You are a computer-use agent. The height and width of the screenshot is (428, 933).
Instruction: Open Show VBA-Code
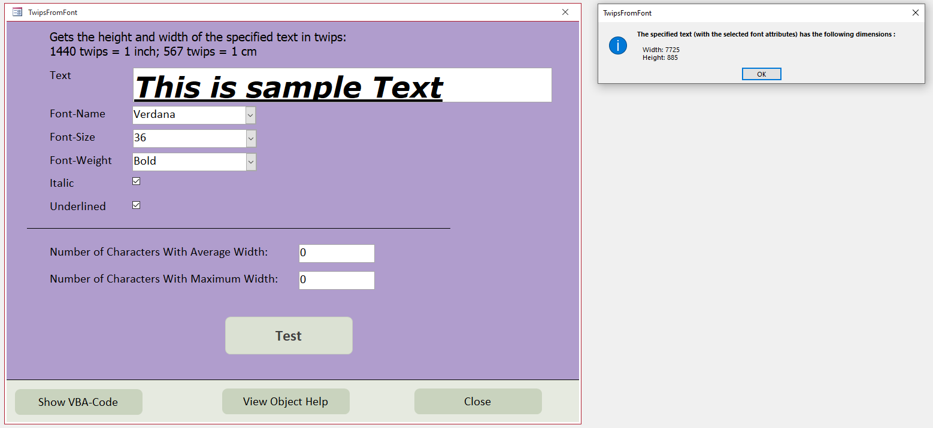click(78, 402)
